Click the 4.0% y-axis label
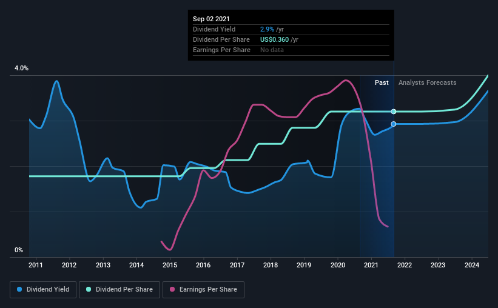Image resolution: width=498 pixels, height=308 pixels. (21, 69)
